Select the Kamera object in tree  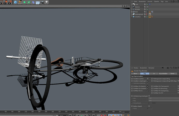coord(137,7)
